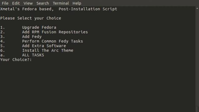Open the Search menu
This screenshot has width=199, height=112.
point(43,3)
